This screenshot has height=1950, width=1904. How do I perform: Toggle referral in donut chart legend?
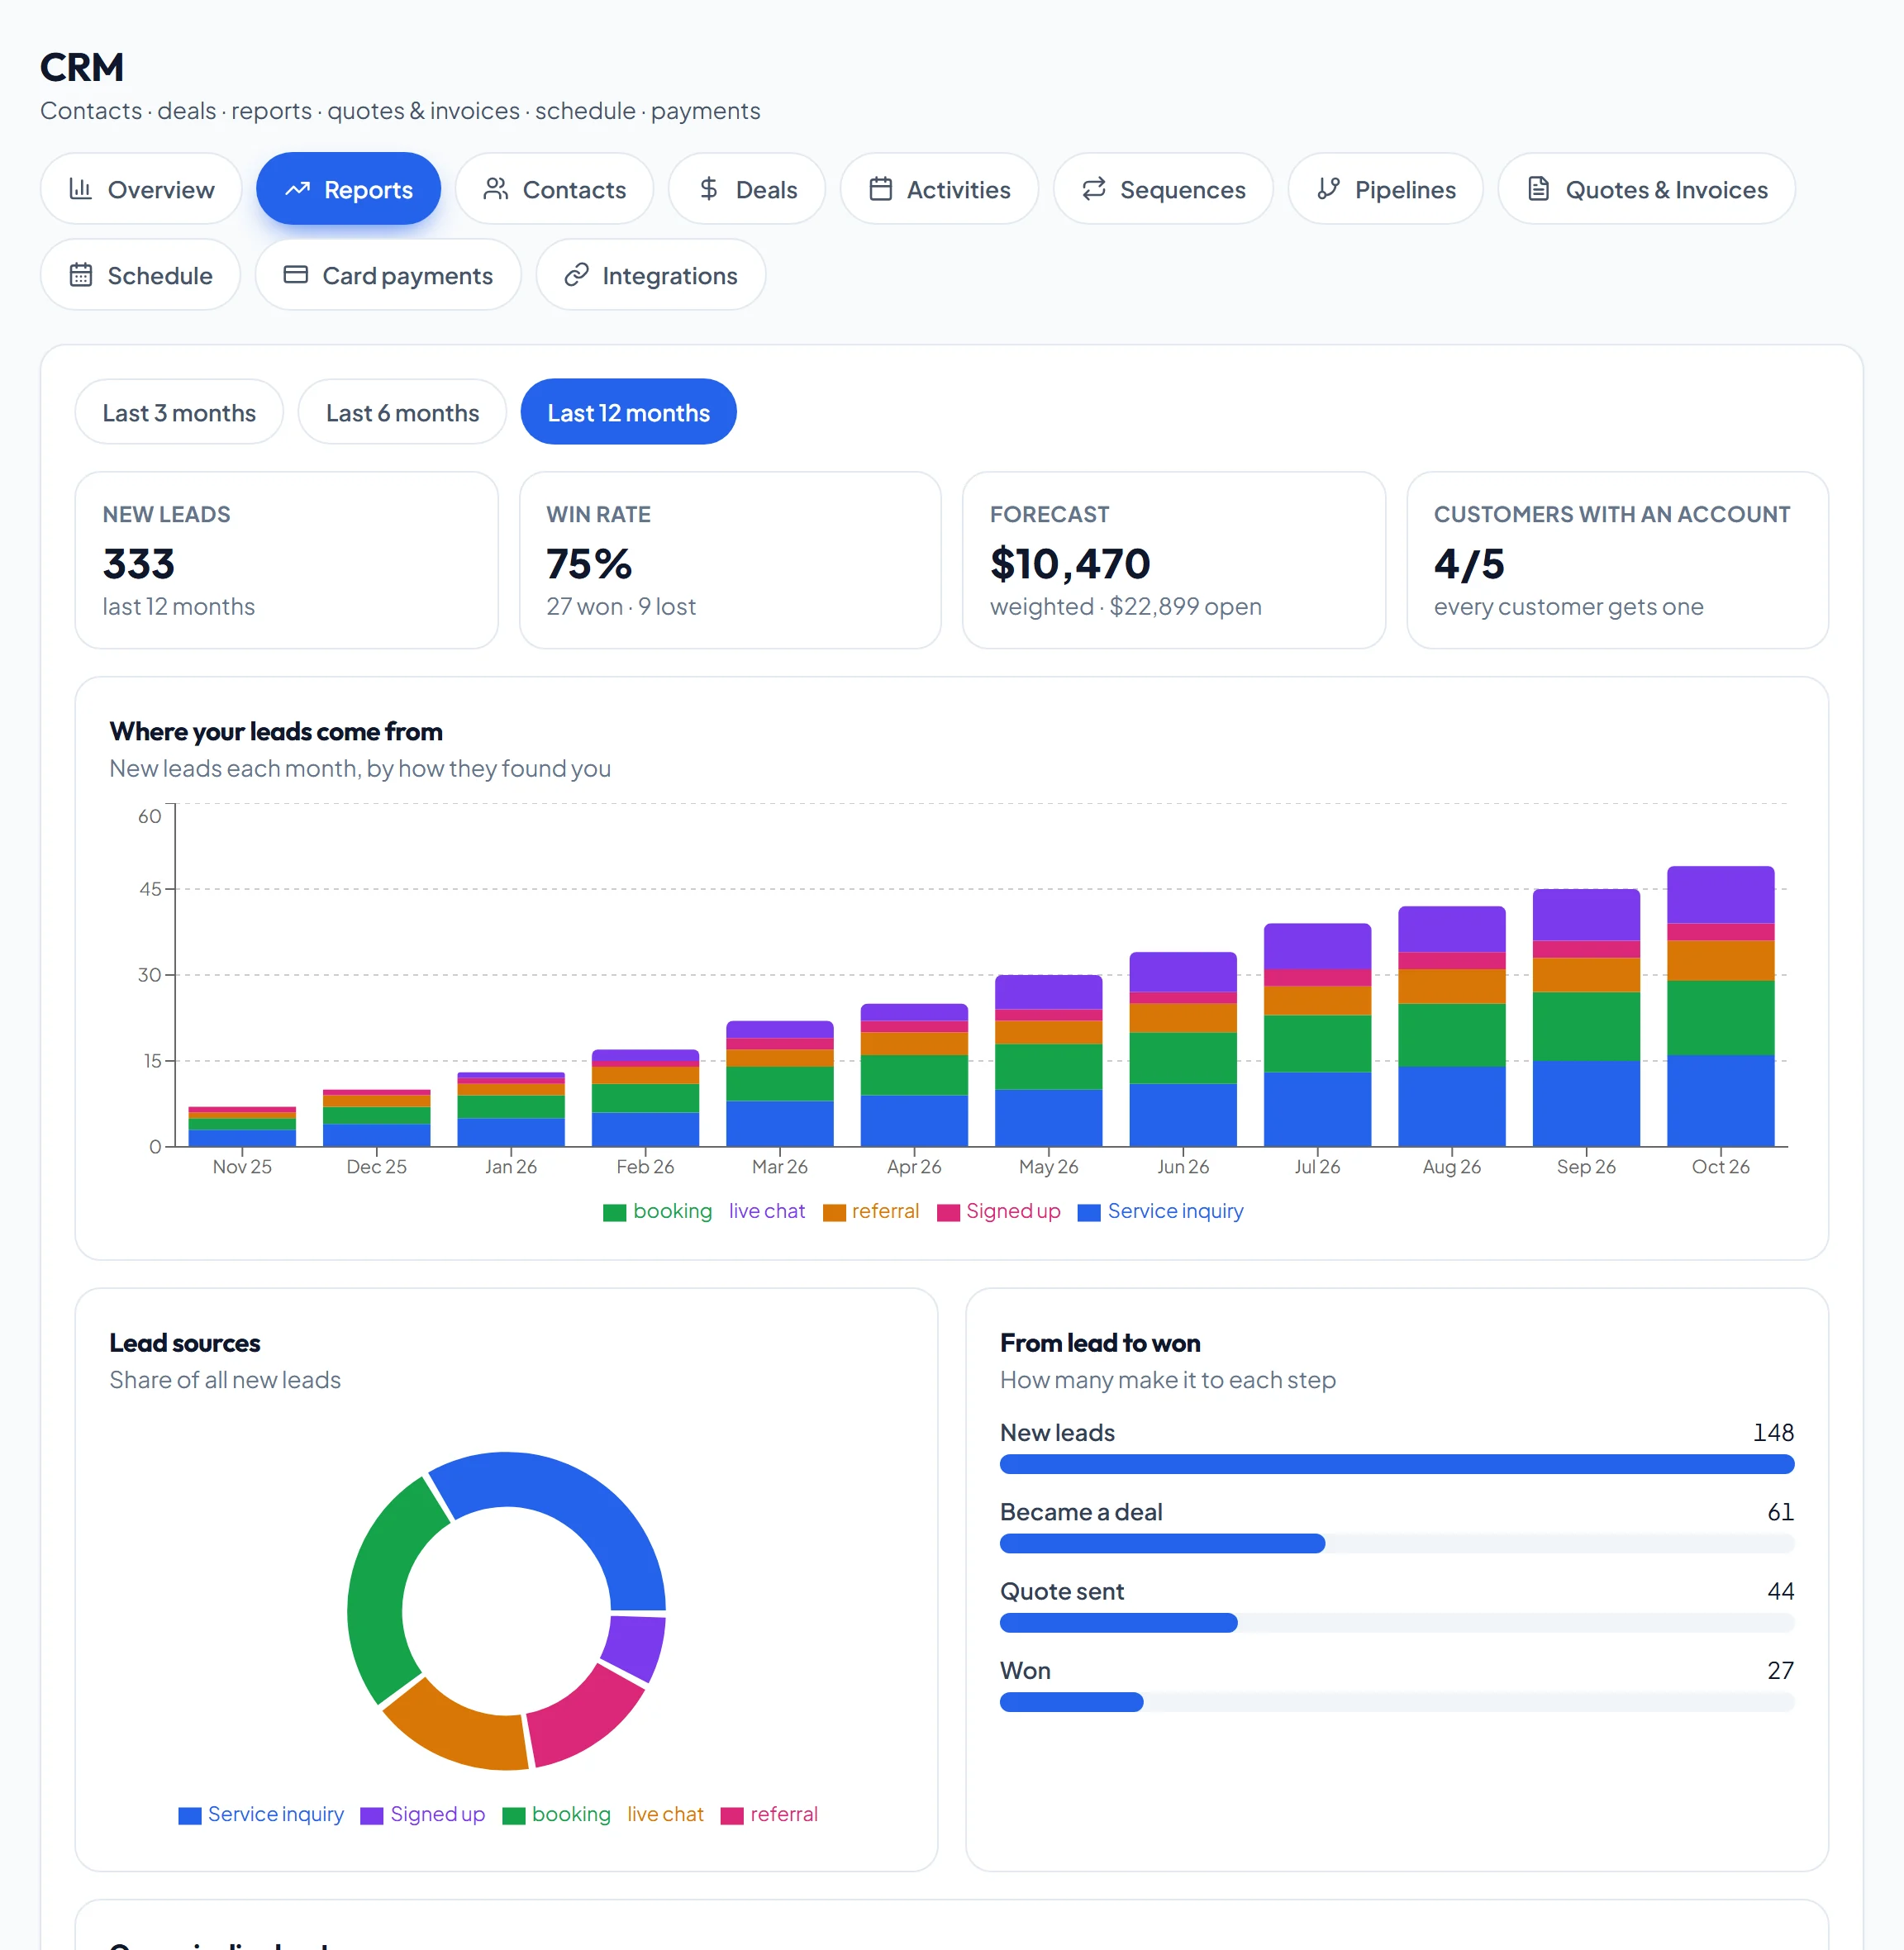pos(769,1815)
